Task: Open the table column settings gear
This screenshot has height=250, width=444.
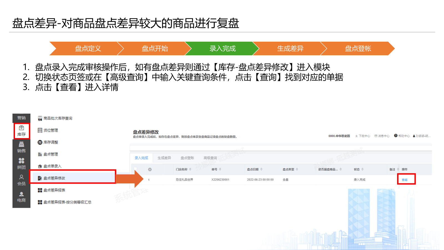Action: coord(150,169)
